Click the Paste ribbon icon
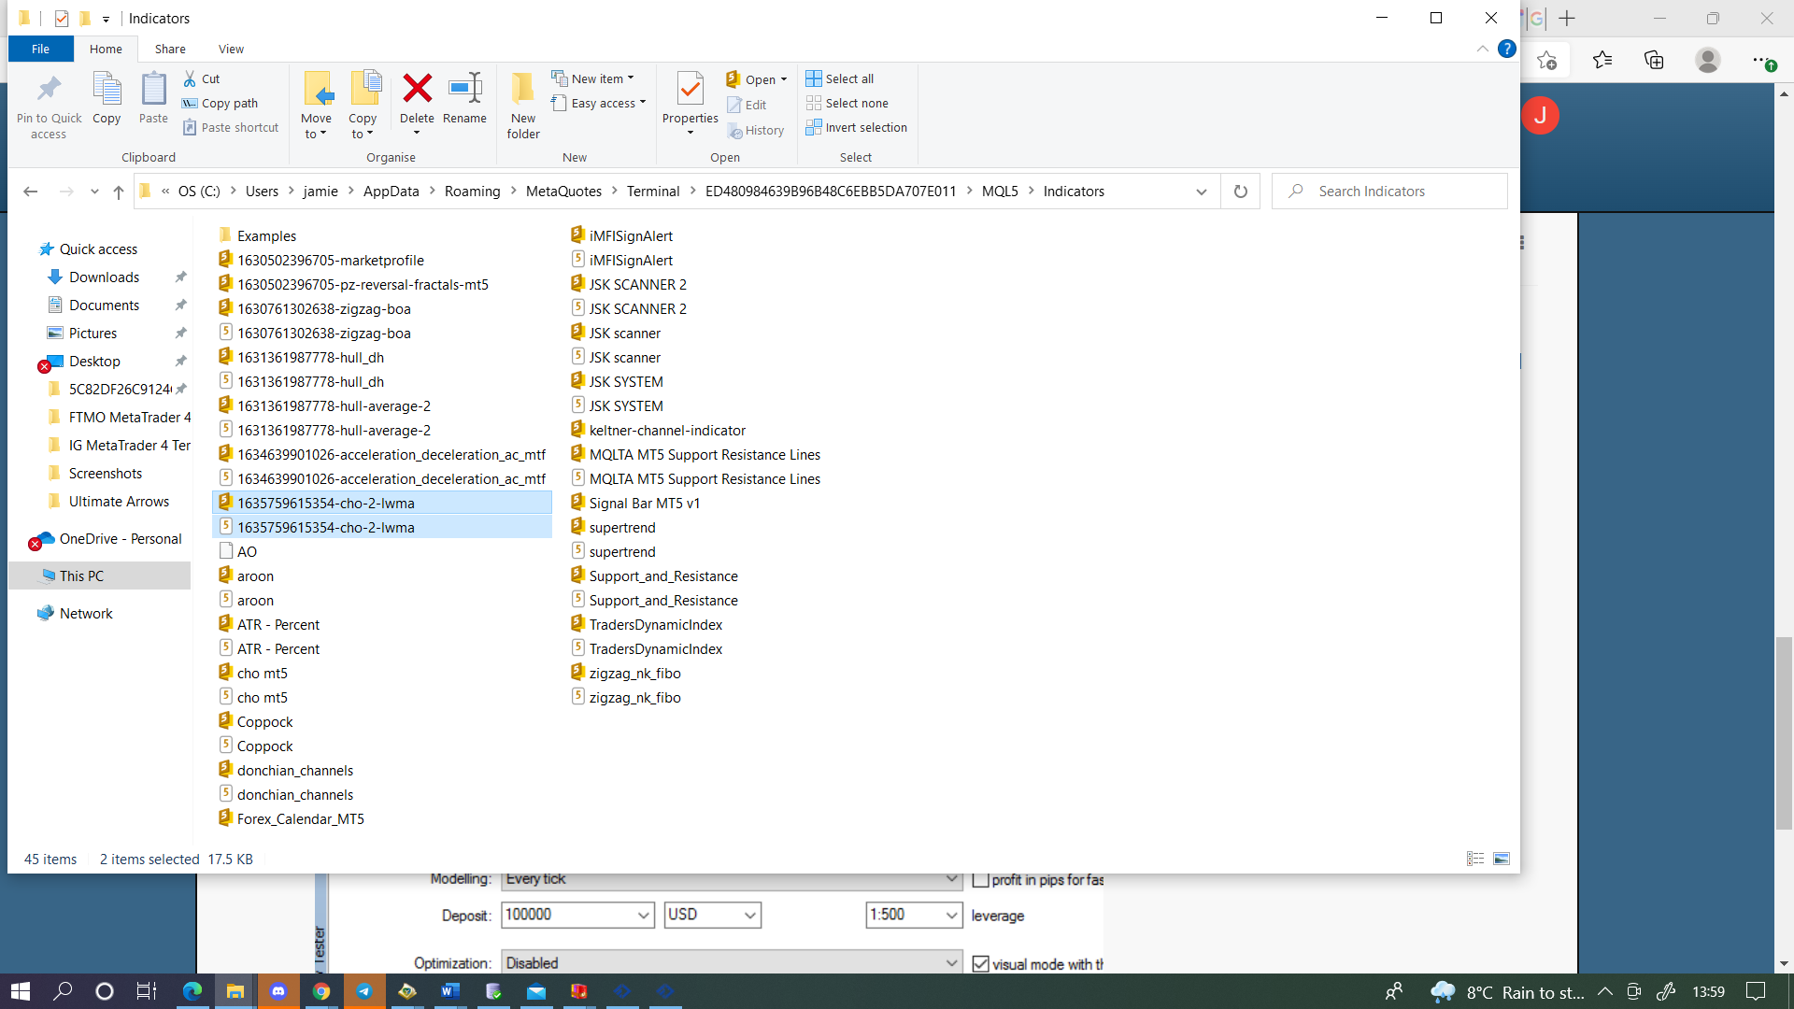Viewport: 1794px width, 1009px height. tap(153, 90)
